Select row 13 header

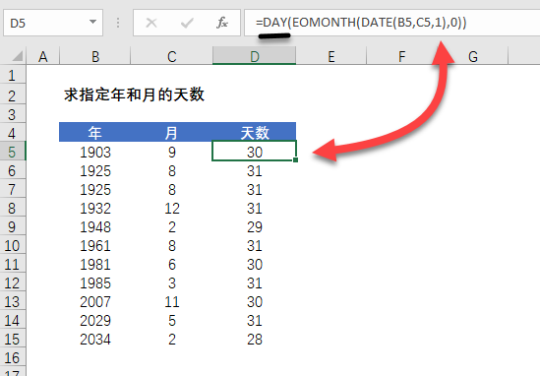pos(12,301)
